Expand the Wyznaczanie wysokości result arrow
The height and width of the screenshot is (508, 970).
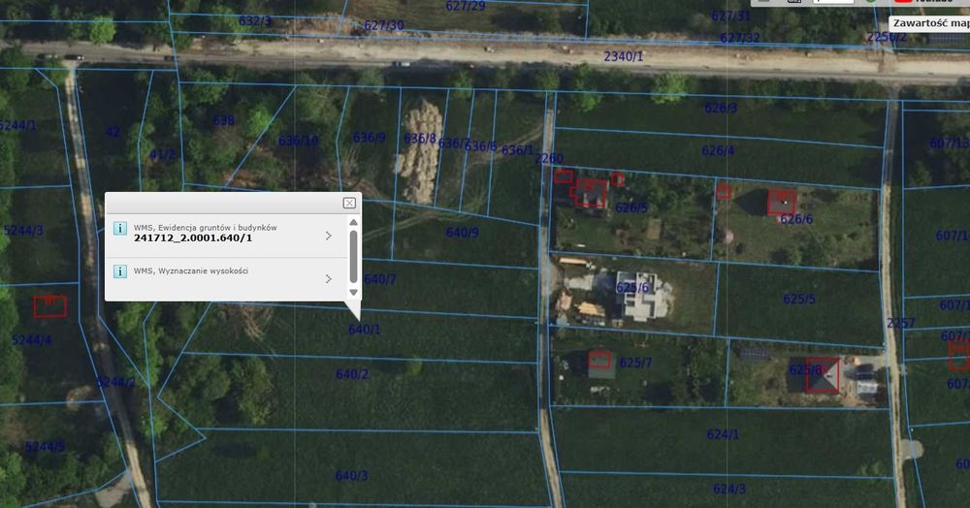(329, 278)
